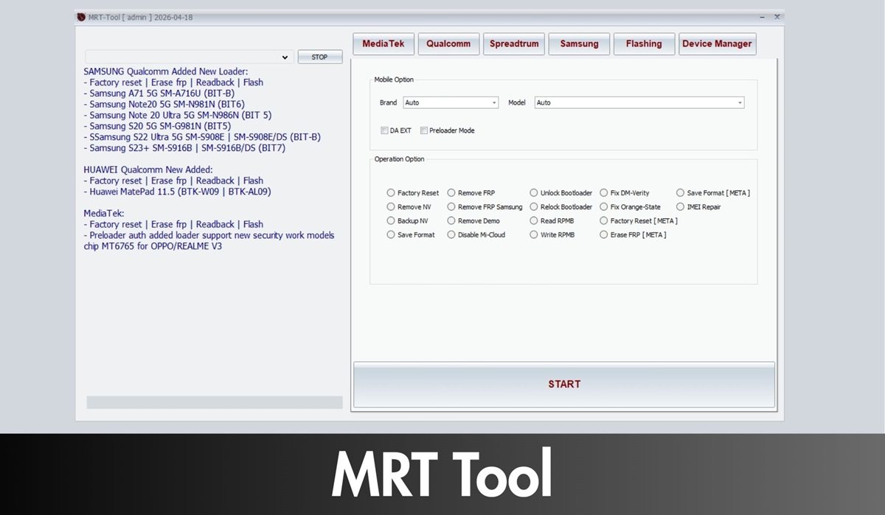Choose Unlock Bootloader operation
This screenshot has width=885, height=515.
pos(533,192)
